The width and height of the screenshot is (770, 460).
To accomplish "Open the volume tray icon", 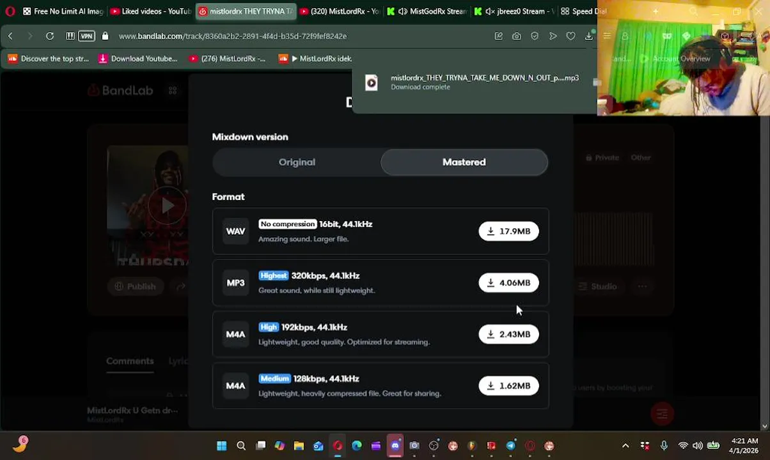I will tap(697, 446).
